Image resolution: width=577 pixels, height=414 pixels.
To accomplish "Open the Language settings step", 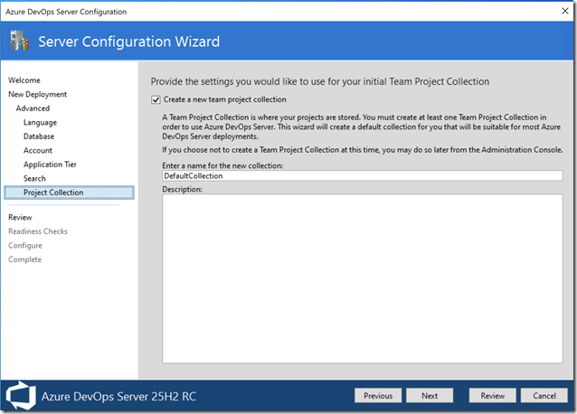I will click(x=40, y=122).
